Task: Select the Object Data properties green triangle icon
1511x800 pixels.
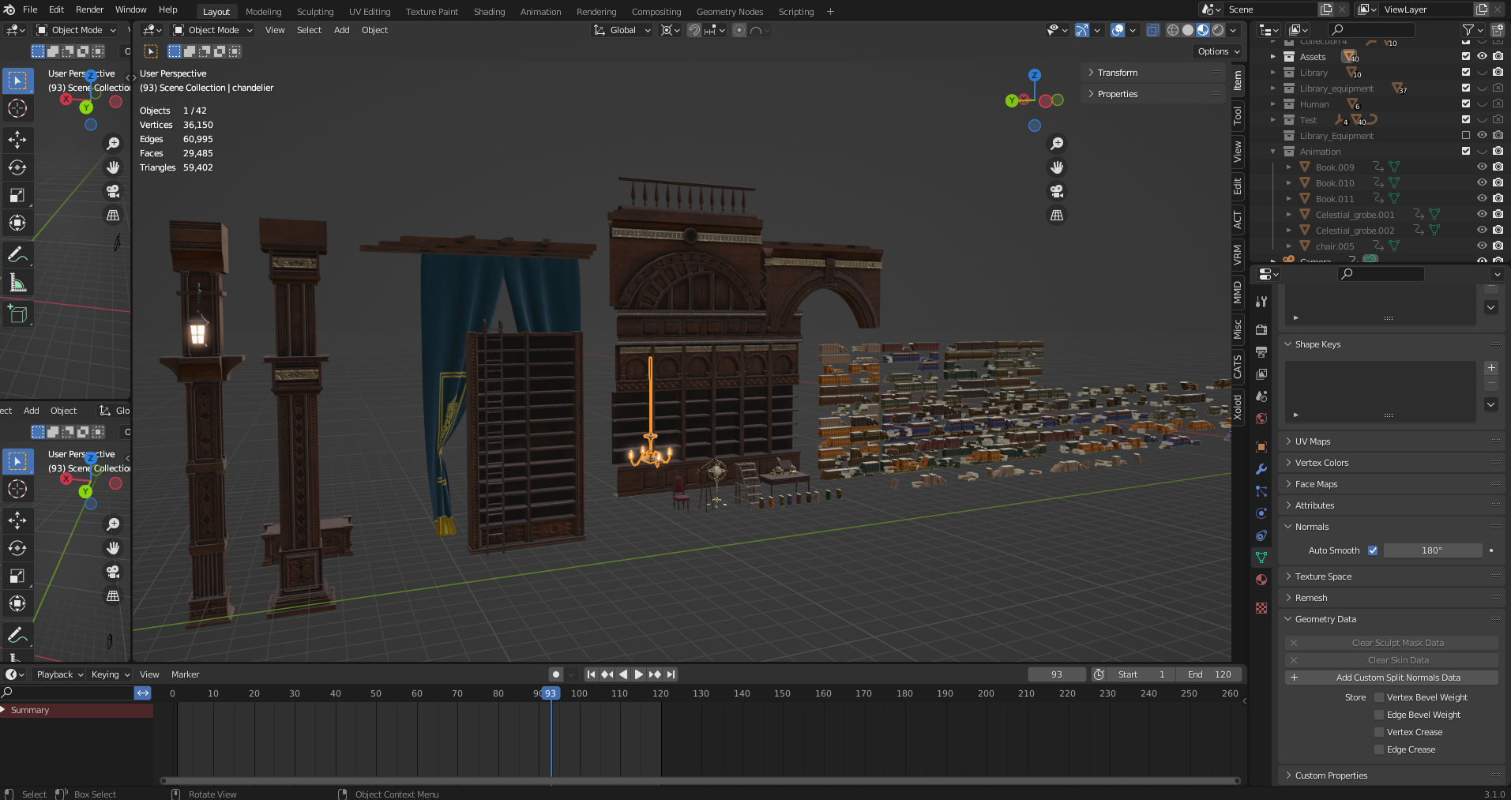Action: coord(1261,558)
